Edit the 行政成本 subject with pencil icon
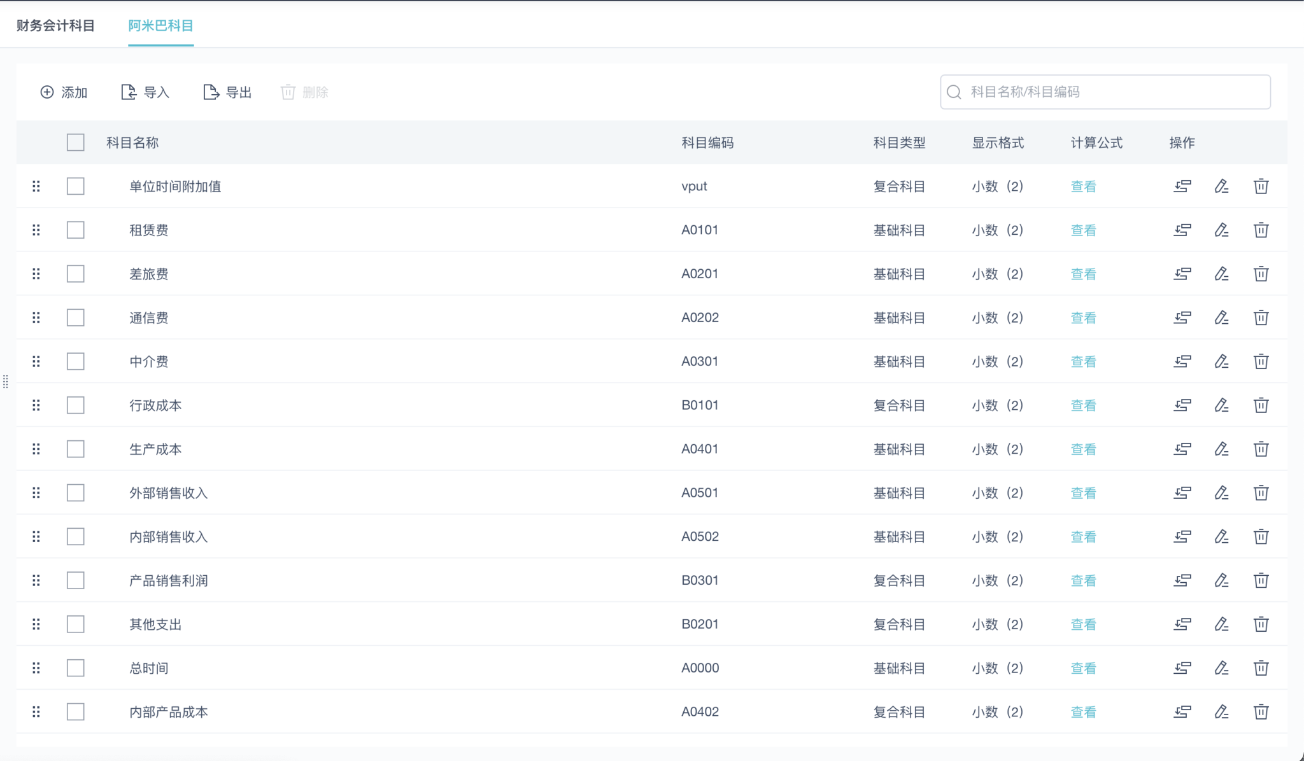Image resolution: width=1304 pixels, height=761 pixels. [x=1221, y=405]
